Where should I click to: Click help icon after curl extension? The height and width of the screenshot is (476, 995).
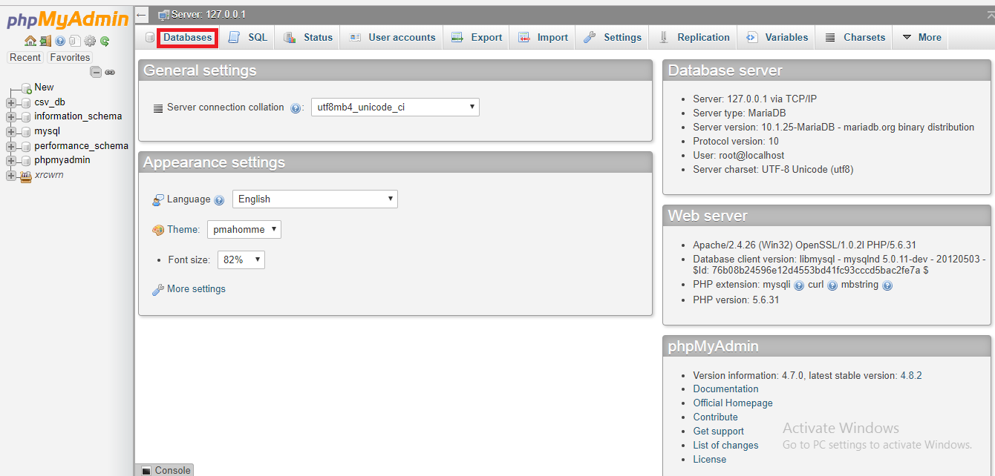tap(832, 285)
